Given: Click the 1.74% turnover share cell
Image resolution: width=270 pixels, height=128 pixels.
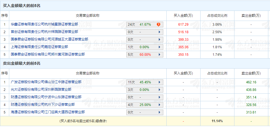Looking at the screenshot, I should click(217, 55).
